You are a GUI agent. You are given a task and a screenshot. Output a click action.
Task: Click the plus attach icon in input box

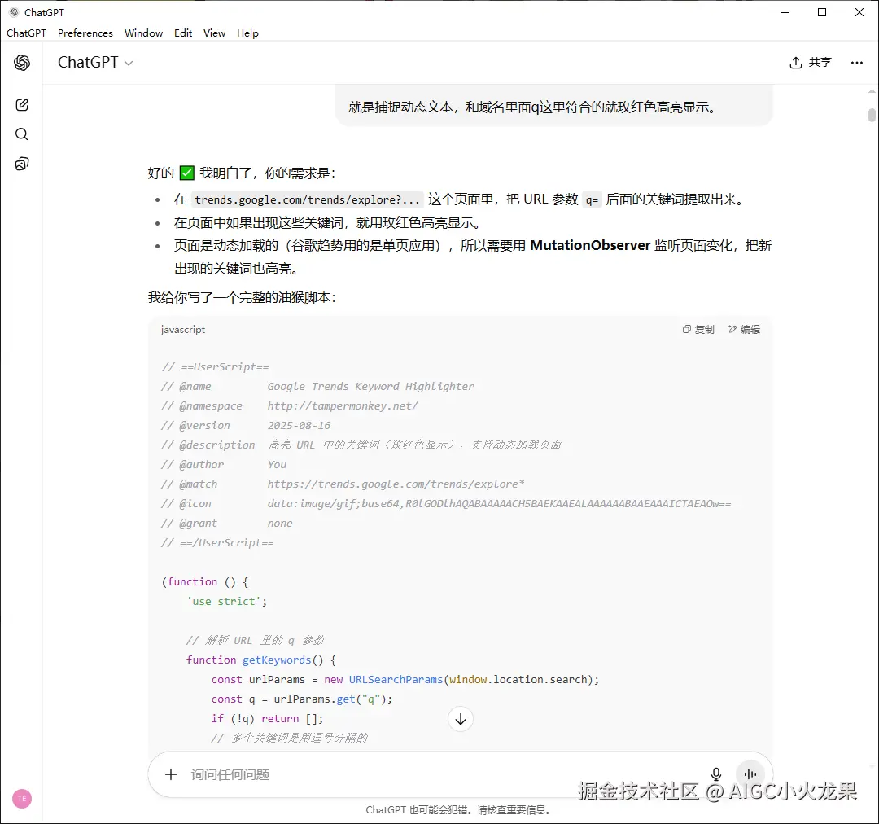coord(171,774)
